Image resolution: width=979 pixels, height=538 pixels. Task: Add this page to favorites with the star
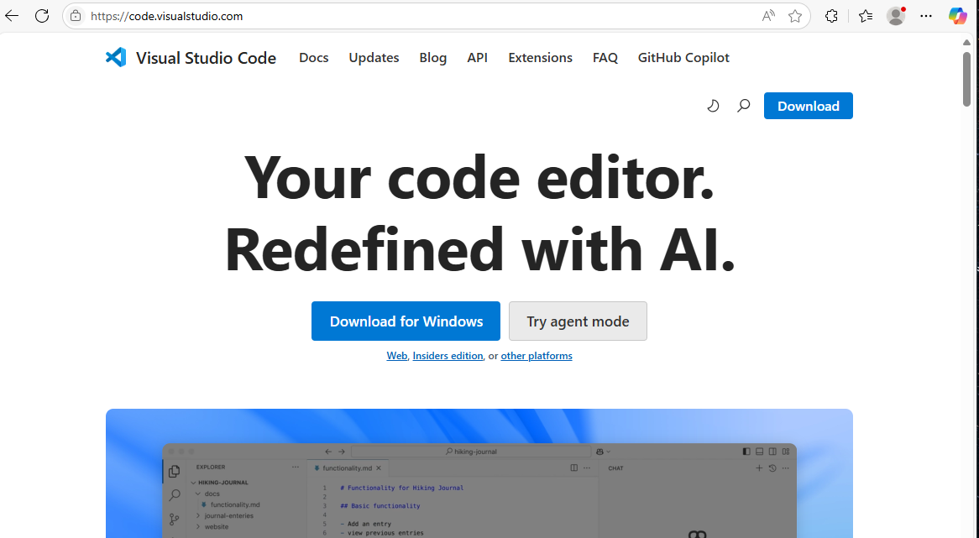pyautogui.click(x=795, y=16)
